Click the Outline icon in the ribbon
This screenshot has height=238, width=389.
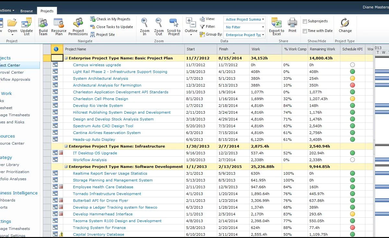click(x=191, y=23)
